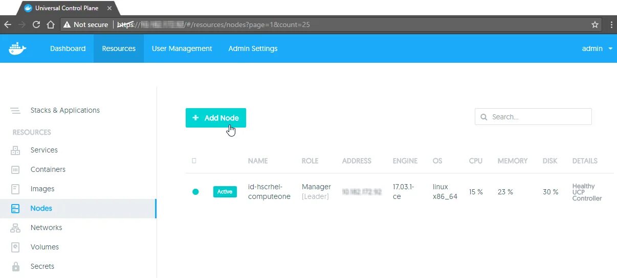Click node name id-hscrhel-computeone

tap(269, 192)
